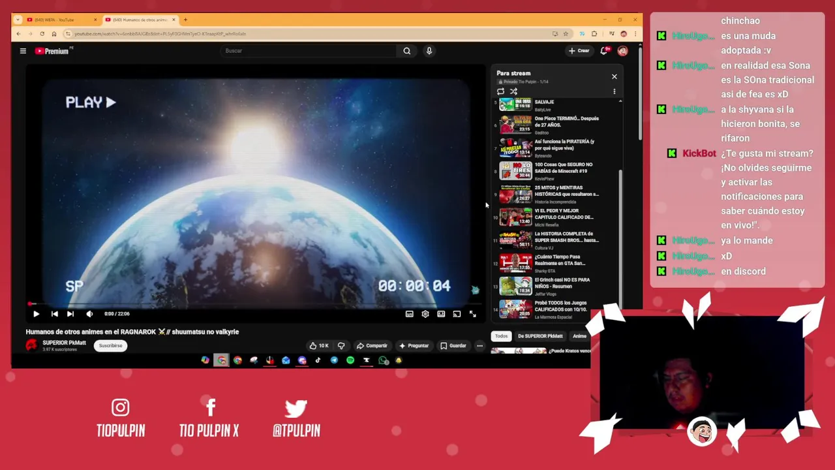Open 100 Cosas Que SEGURO NO SABÍAS video
Screen dimensions: 835x470
(x=554, y=171)
